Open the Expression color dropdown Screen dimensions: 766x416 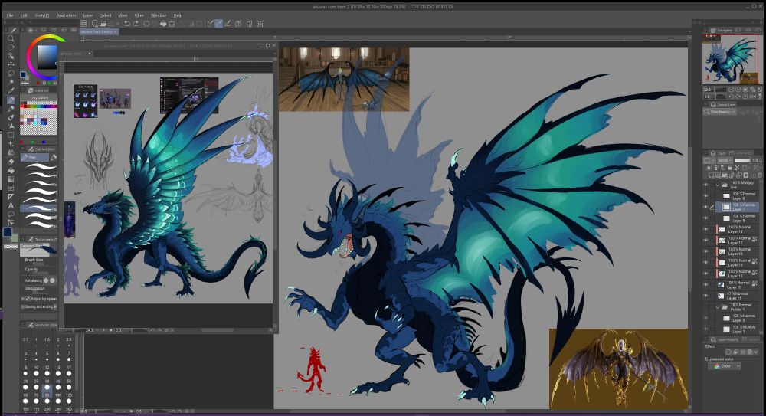(x=725, y=366)
